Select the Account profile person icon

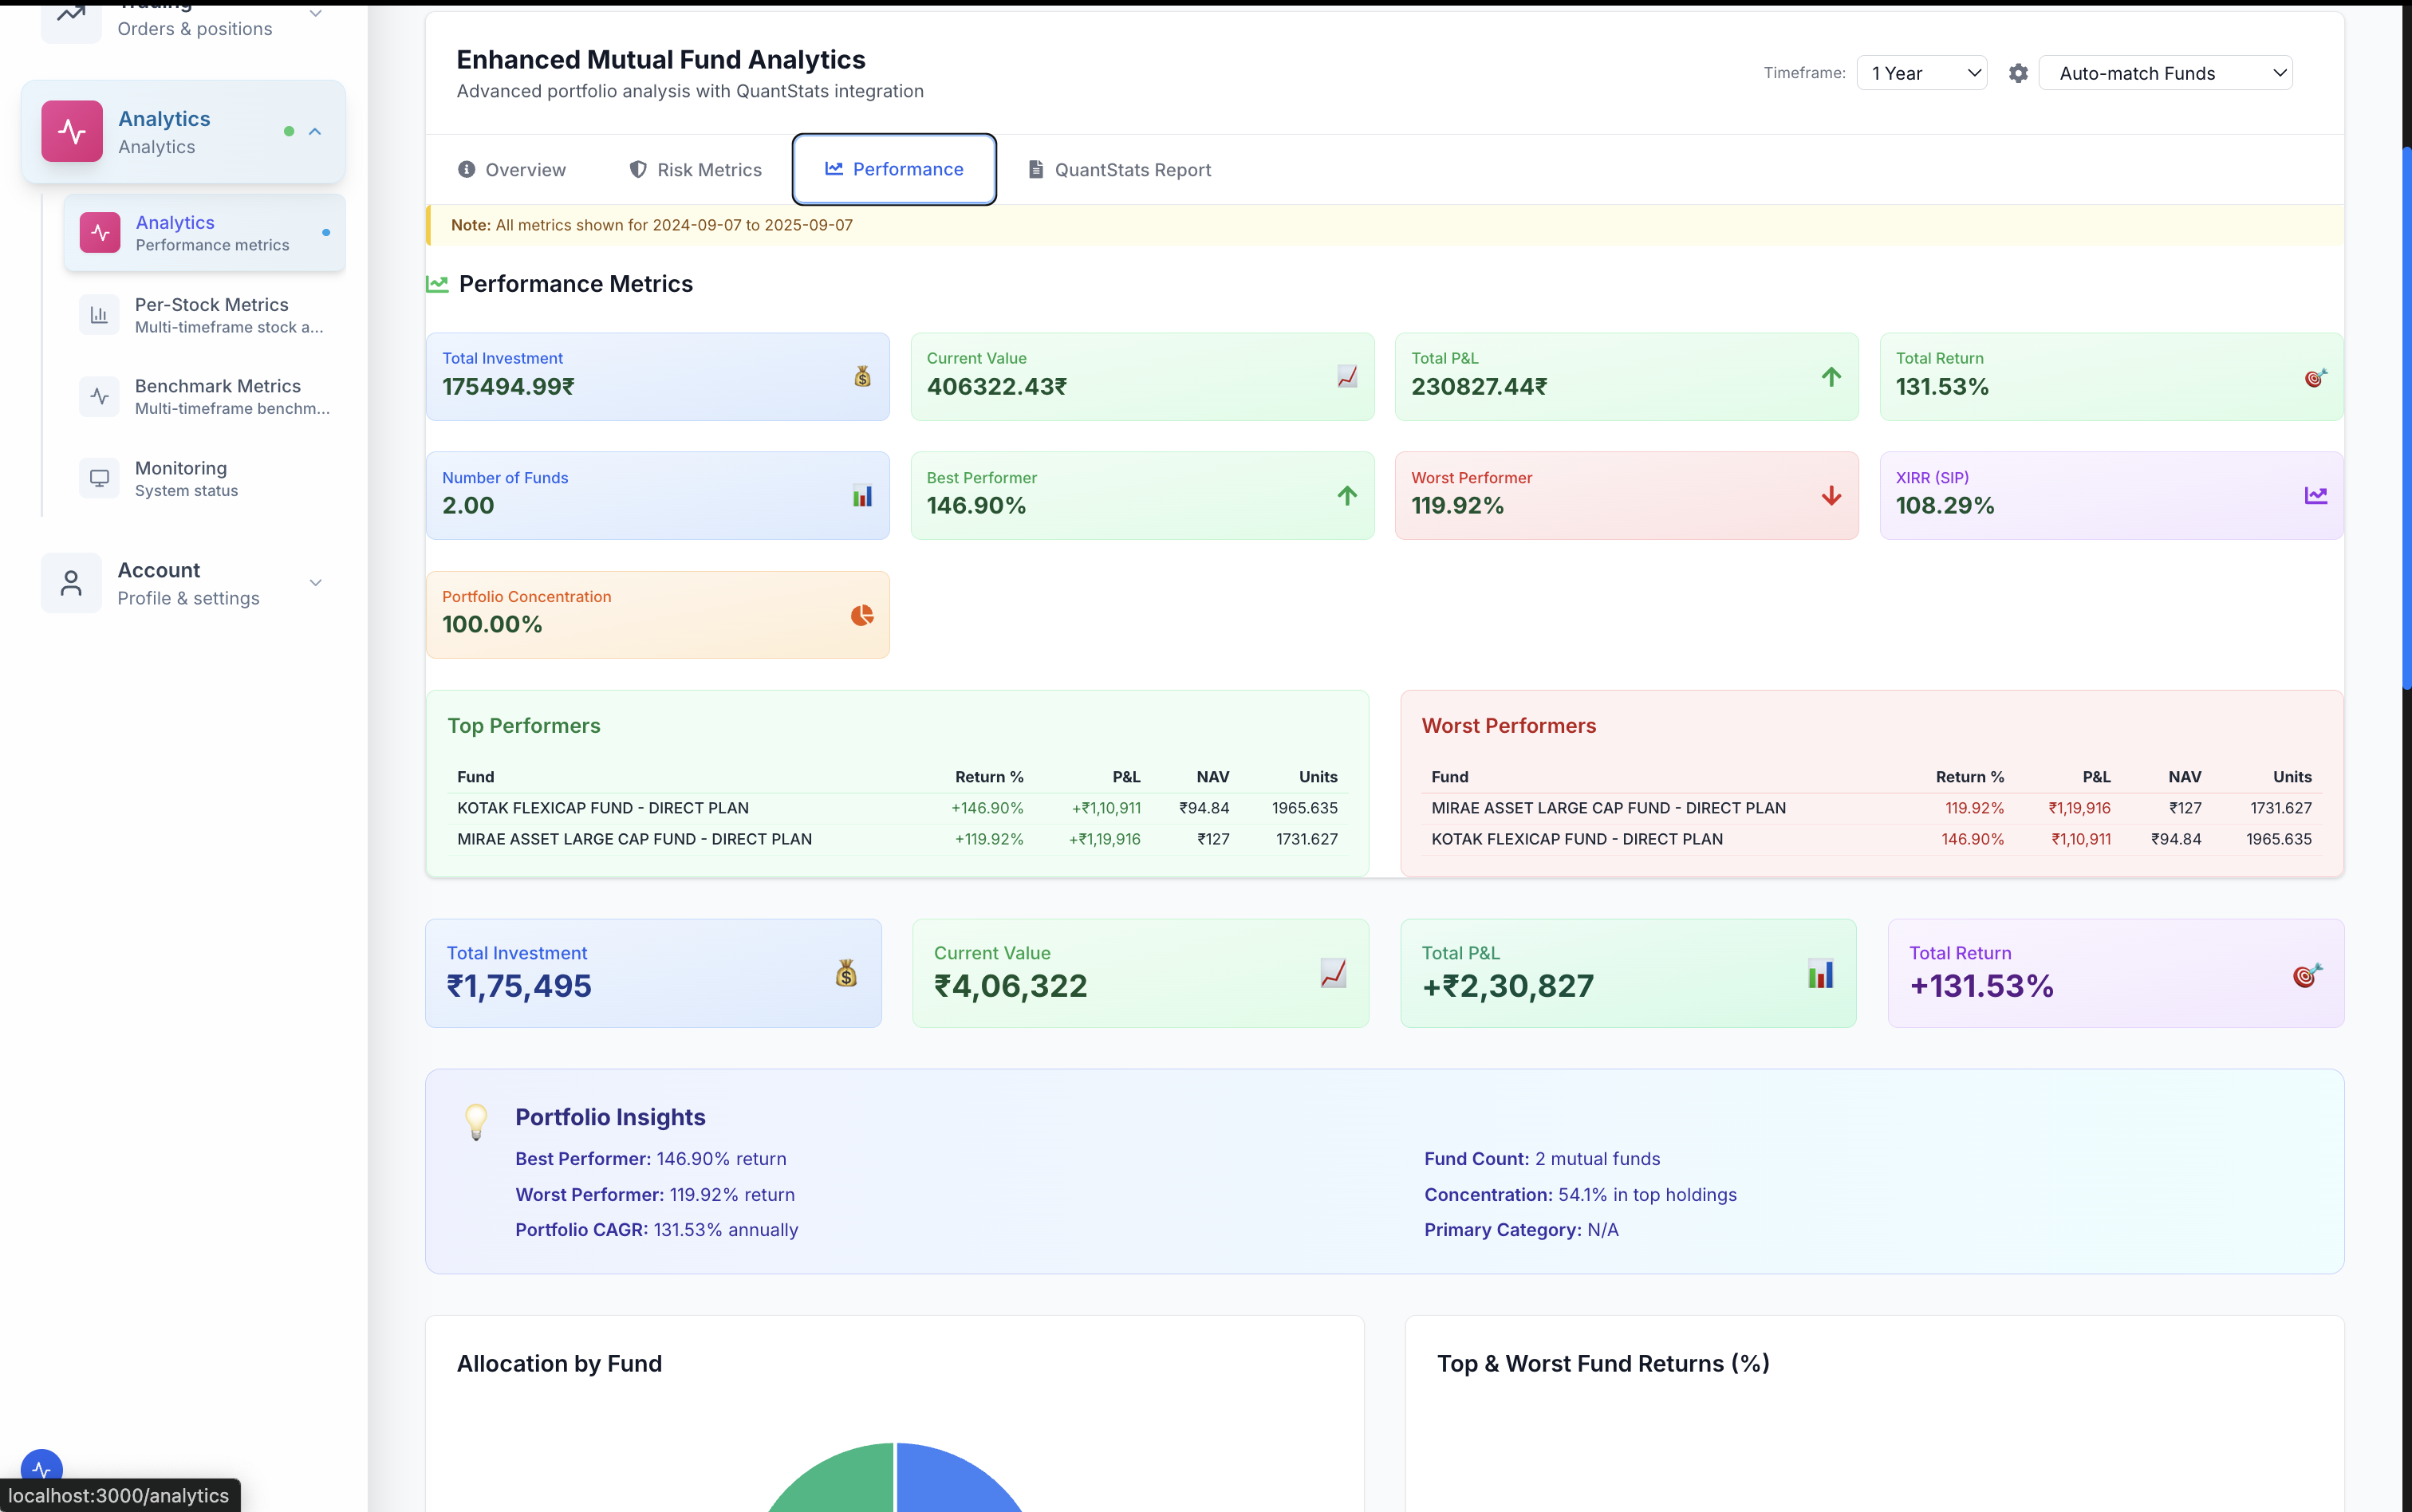(70, 582)
